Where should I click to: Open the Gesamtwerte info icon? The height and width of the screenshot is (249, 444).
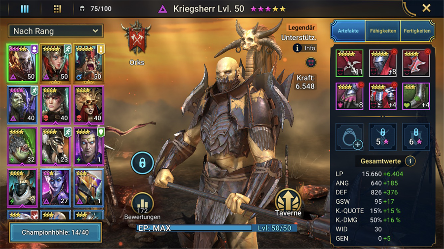coord(410,161)
